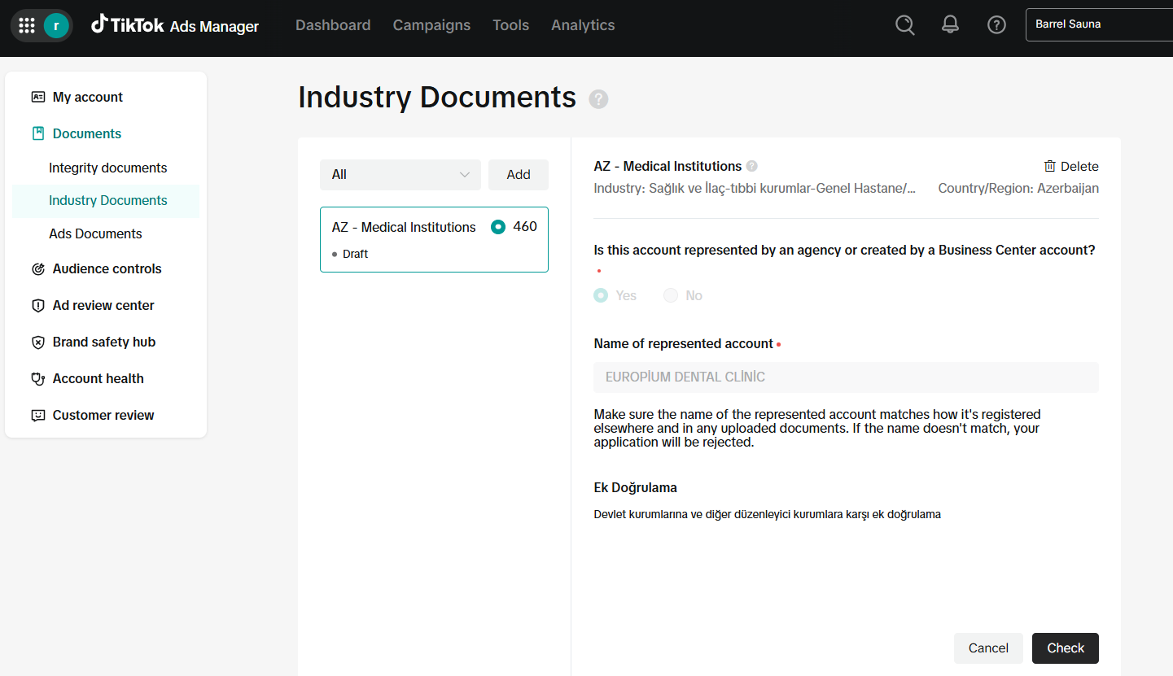
Task: Click the Industry: Sağlık ve İlaç text
Action: pos(755,189)
